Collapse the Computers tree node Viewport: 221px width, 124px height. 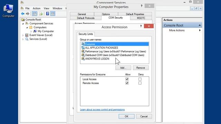[x=27, y=28]
